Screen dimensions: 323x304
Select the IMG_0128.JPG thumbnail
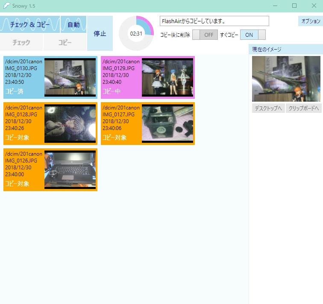coord(70,124)
